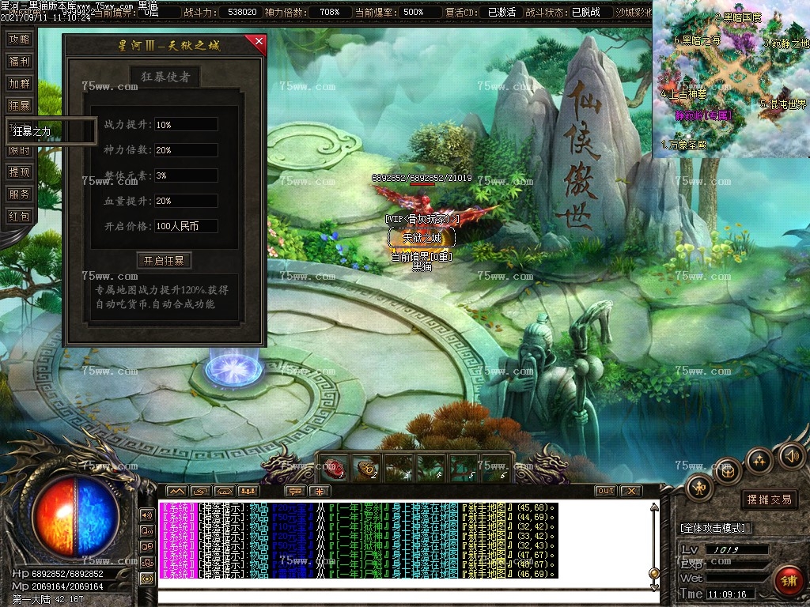Click minimap location 4.上古神墓
The image size is (810, 607).
[683, 94]
